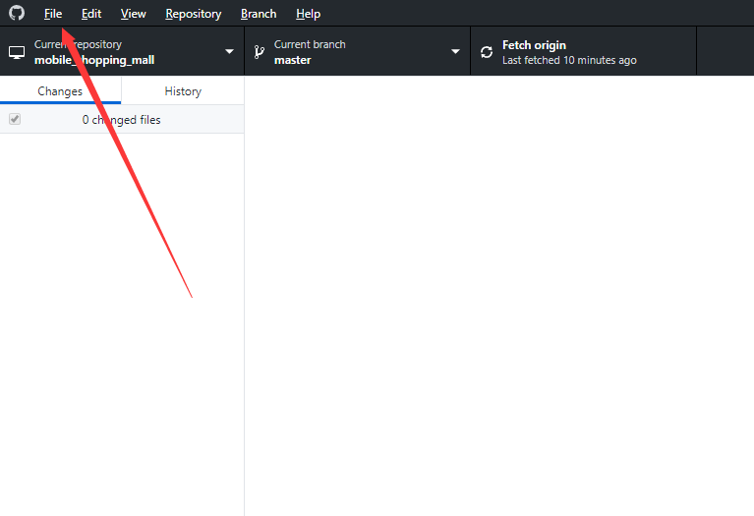Click the master branch name
Screen dimensions: 754x516
tap(293, 60)
